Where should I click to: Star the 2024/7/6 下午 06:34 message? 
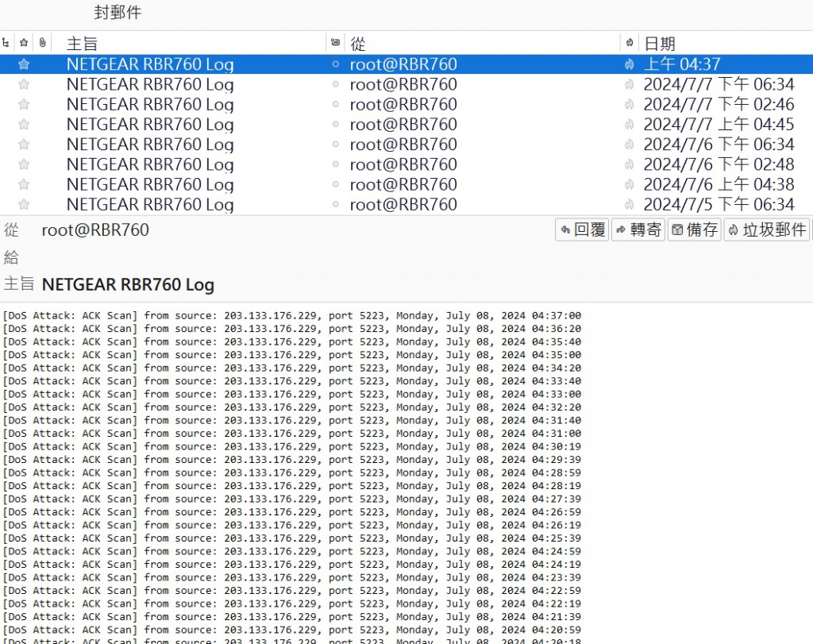tap(24, 145)
